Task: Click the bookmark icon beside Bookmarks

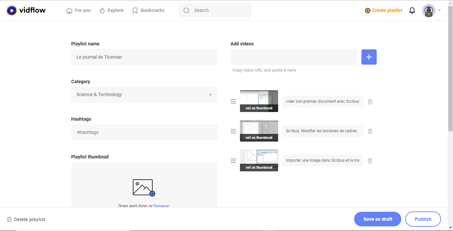Action: coord(135,11)
